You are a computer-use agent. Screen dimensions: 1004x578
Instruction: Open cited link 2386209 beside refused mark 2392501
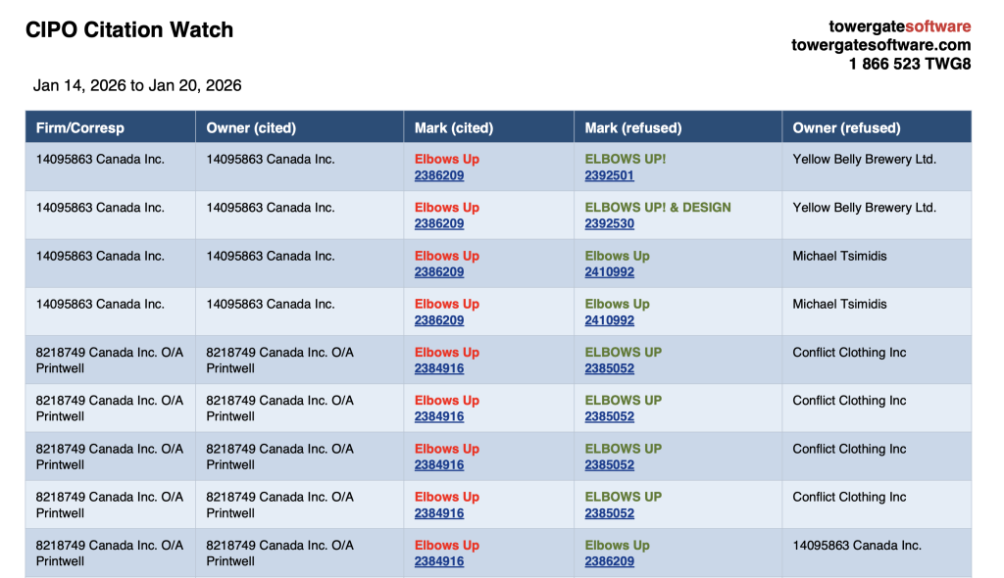pos(439,175)
